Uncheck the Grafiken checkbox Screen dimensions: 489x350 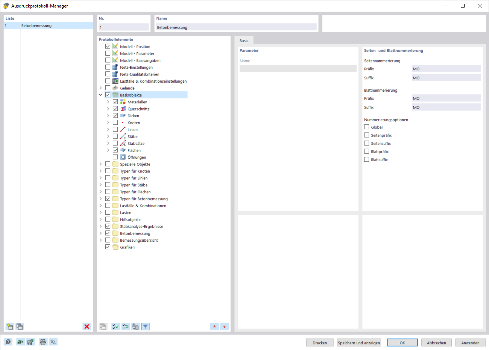(108, 247)
